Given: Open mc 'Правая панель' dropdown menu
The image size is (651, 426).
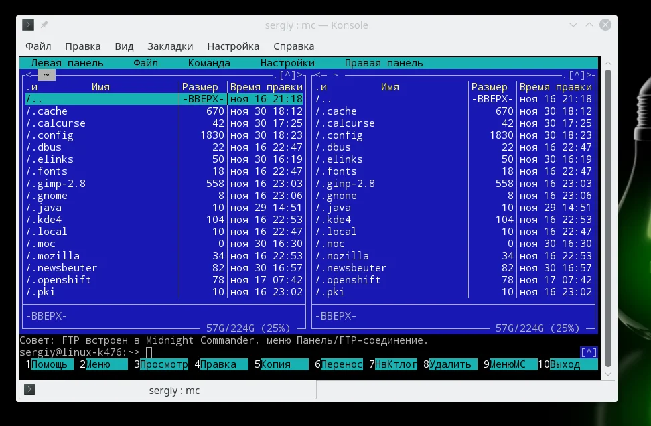Looking at the screenshot, I should pos(383,63).
